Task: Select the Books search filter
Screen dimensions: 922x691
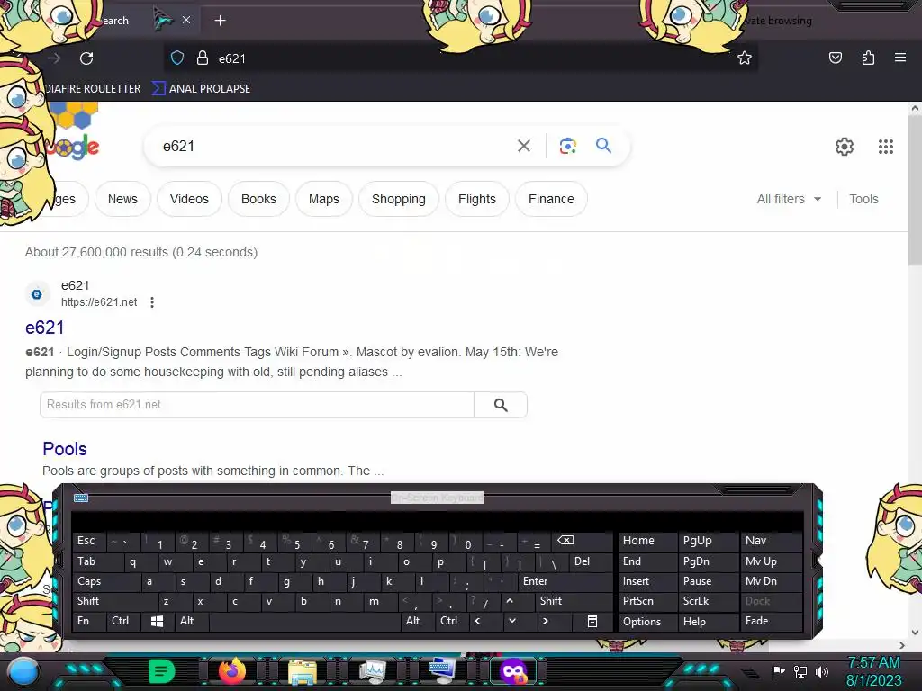Action: [x=258, y=199]
